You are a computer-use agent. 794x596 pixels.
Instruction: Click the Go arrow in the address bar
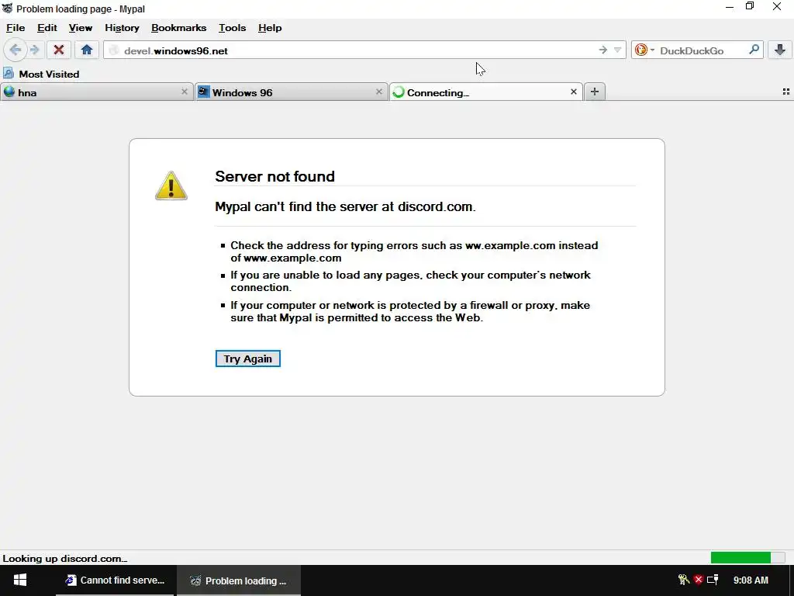(602, 50)
